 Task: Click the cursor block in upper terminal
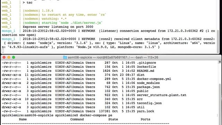pos(3,51)
